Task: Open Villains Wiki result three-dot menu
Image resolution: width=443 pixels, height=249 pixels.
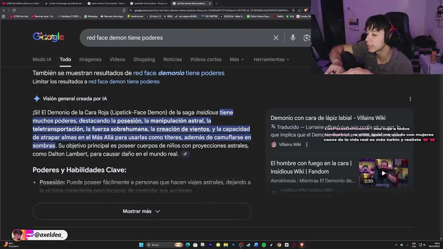Action: 307,145
